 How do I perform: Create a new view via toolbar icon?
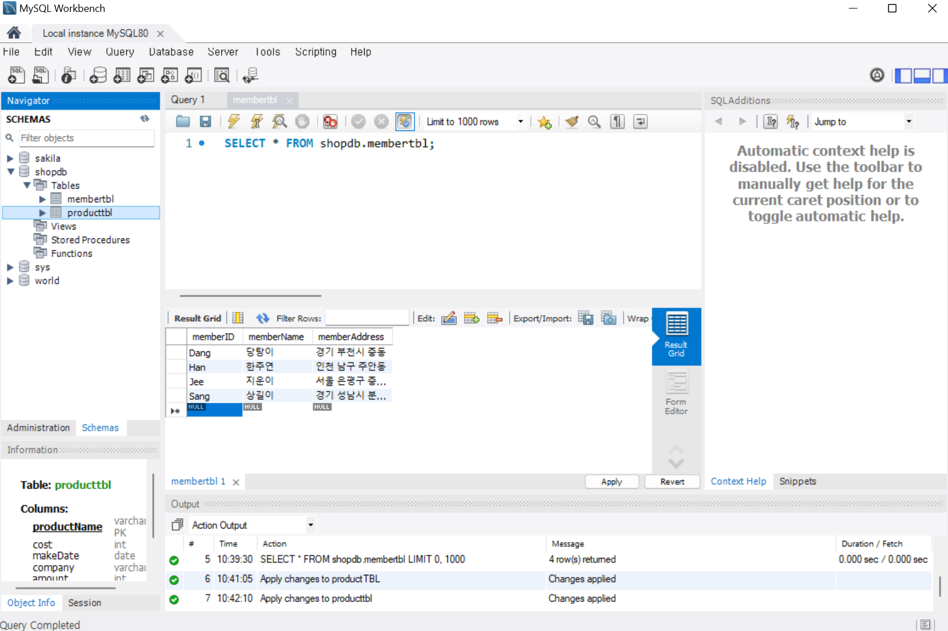click(146, 75)
